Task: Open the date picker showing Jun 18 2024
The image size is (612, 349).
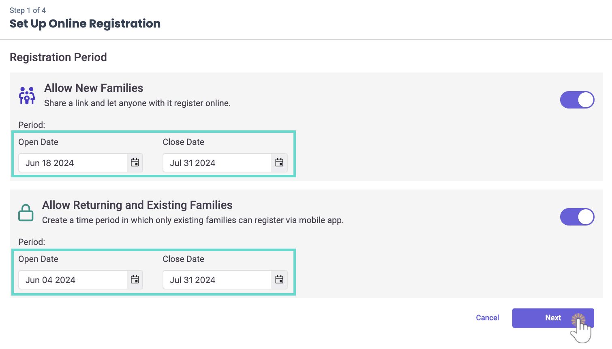Action: (73, 163)
